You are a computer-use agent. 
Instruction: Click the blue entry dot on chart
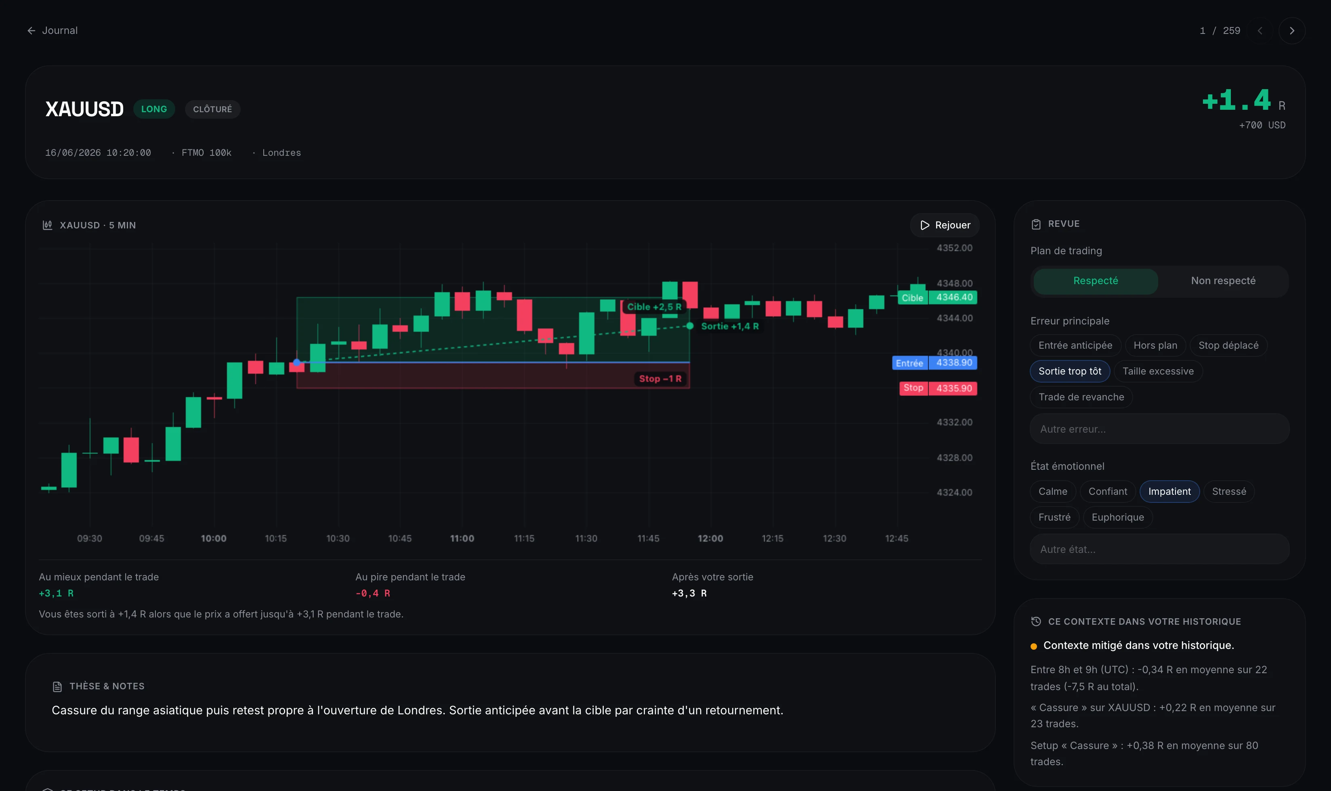tap(297, 362)
